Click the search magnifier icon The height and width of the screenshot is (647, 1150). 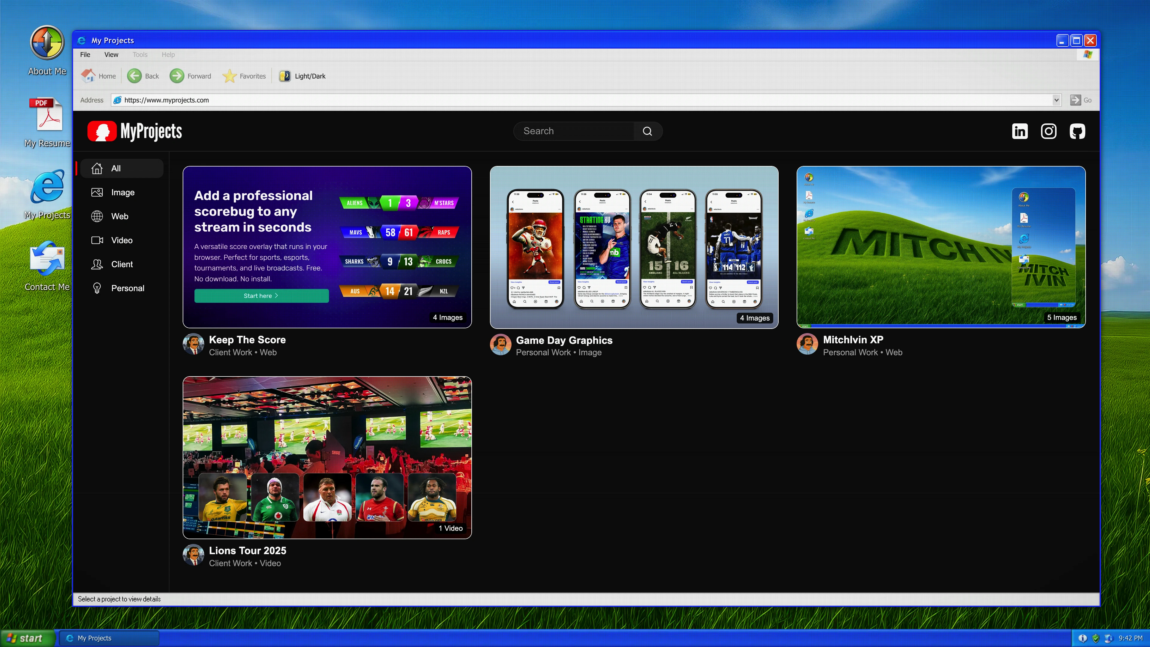tap(647, 131)
